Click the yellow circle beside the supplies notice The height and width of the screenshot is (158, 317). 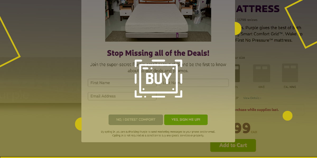pos(287,116)
